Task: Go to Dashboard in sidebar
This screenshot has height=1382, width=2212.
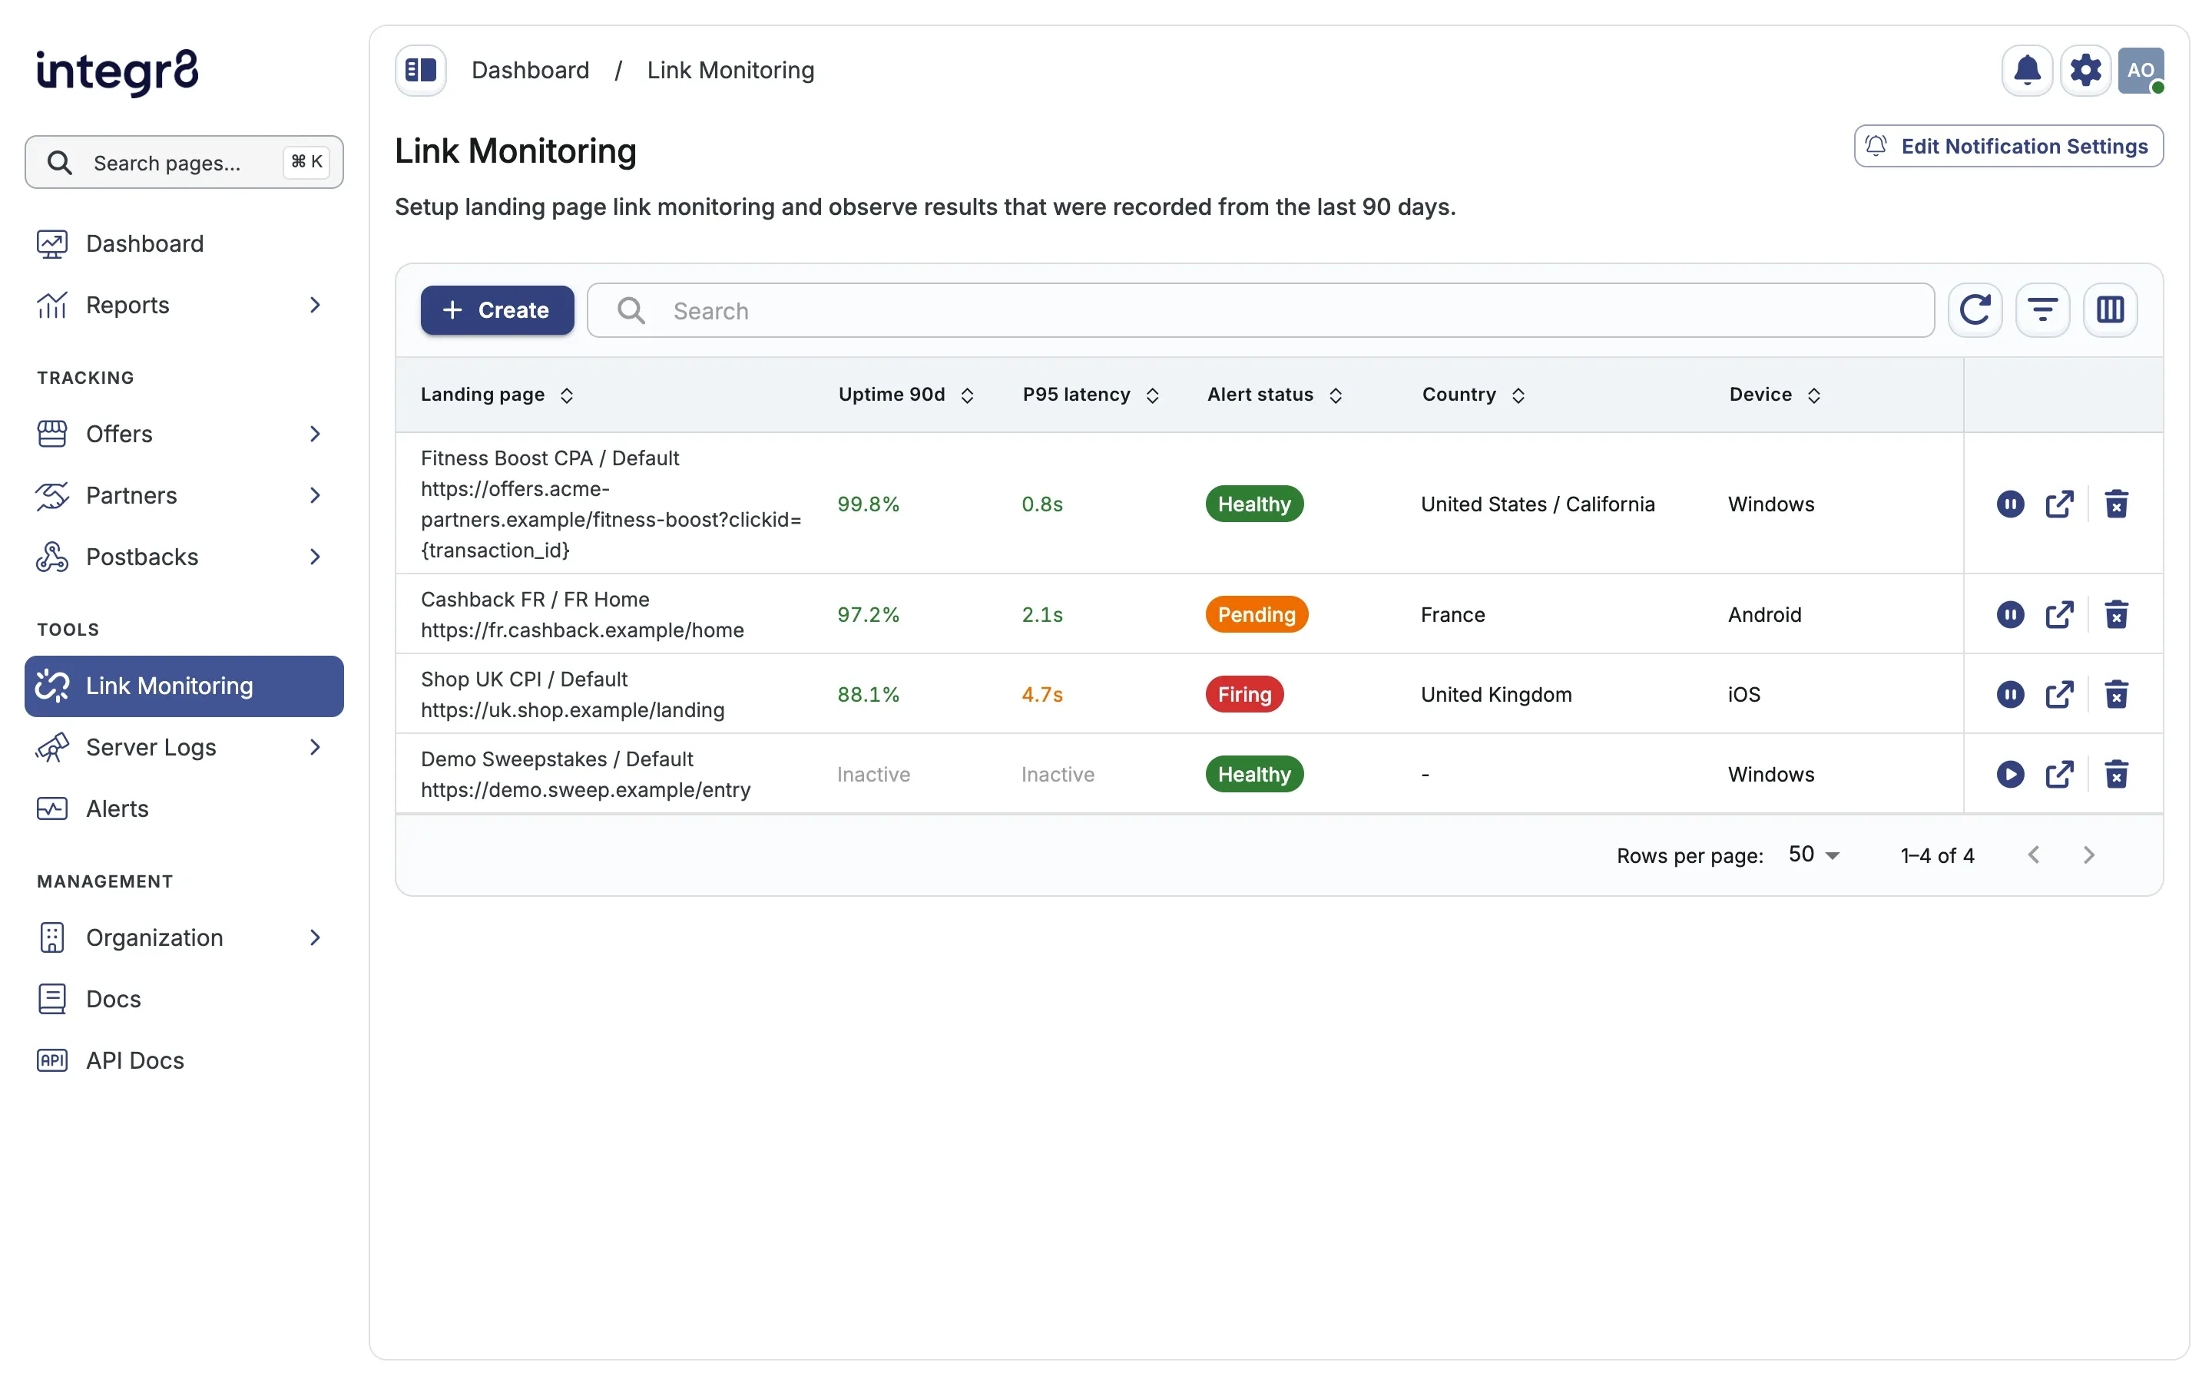Action: 184,244
